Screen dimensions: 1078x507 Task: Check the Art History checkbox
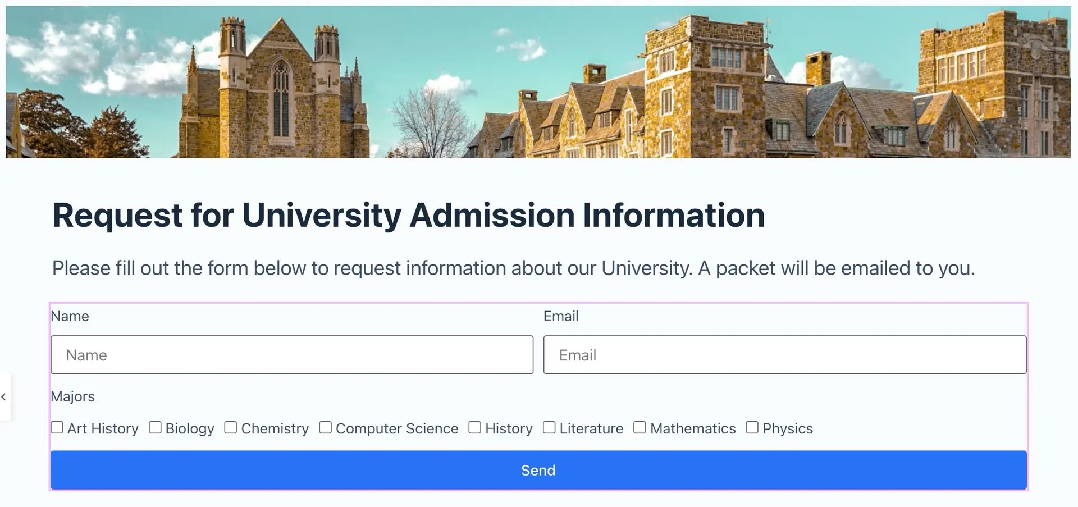click(57, 428)
